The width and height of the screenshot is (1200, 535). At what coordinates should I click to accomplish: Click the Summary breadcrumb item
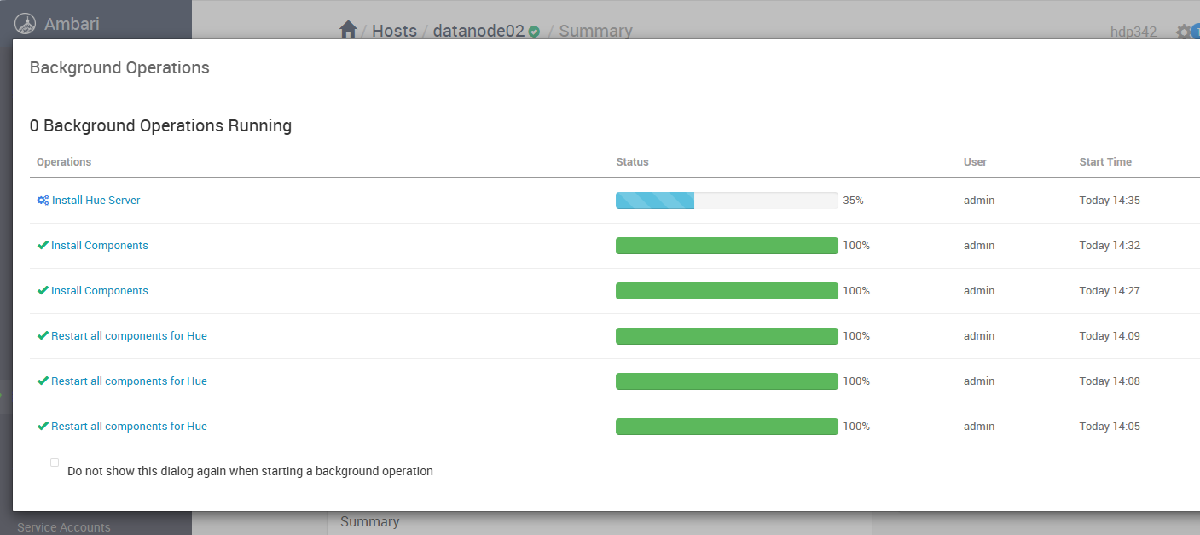[595, 31]
